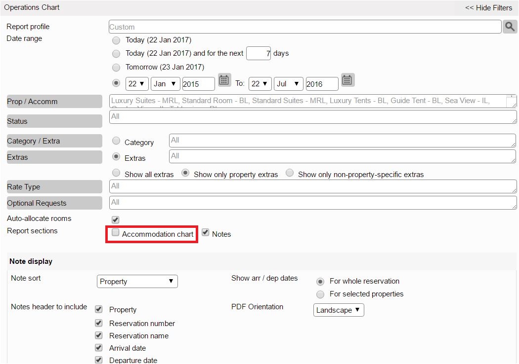Select the Today (22 Jan 2017) radio option
This screenshot has height=364, width=519.
pyautogui.click(x=116, y=40)
